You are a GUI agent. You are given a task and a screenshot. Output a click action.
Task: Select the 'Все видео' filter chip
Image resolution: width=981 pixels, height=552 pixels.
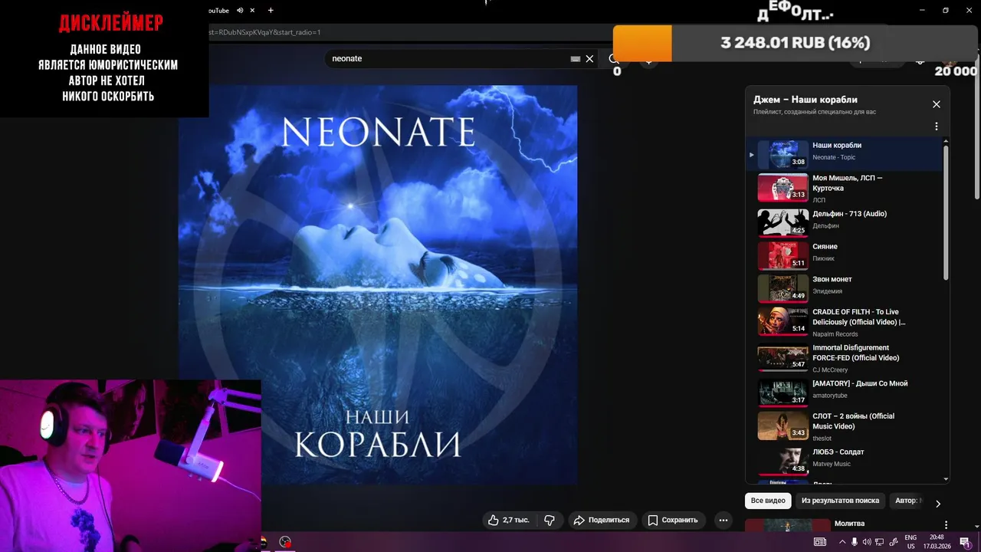point(768,501)
